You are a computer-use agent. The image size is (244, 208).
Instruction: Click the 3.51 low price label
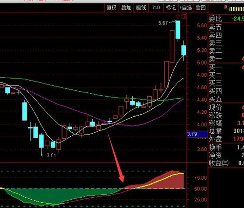click(x=51, y=155)
